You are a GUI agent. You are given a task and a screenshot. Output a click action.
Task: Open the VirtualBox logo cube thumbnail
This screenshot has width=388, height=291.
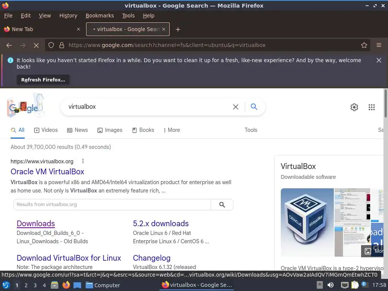[307, 222]
